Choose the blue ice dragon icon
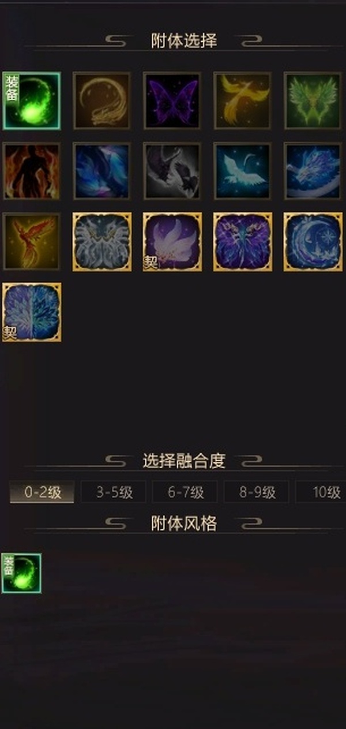Viewport: 346px width, 729px height. [313, 171]
